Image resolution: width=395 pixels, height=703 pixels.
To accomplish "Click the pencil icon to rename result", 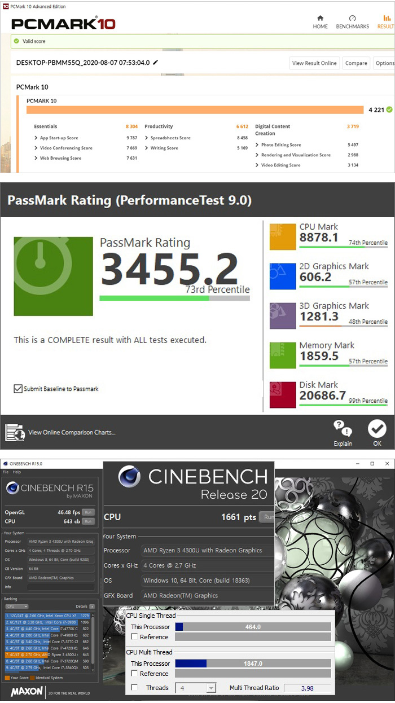I will click(156, 63).
